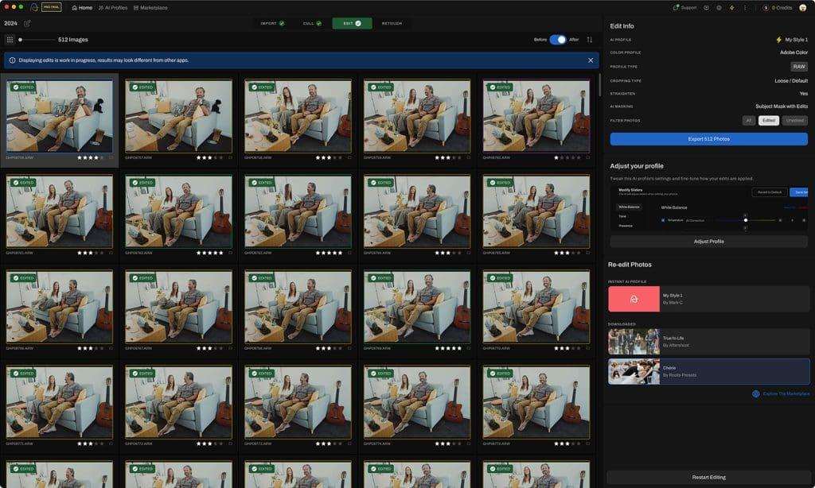
Task: Select Tone in the Modify Sliders list
Action: tap(622, 216)
